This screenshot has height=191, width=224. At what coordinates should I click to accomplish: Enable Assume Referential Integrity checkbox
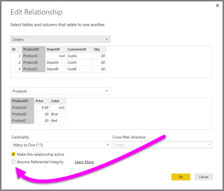point(13,162)
